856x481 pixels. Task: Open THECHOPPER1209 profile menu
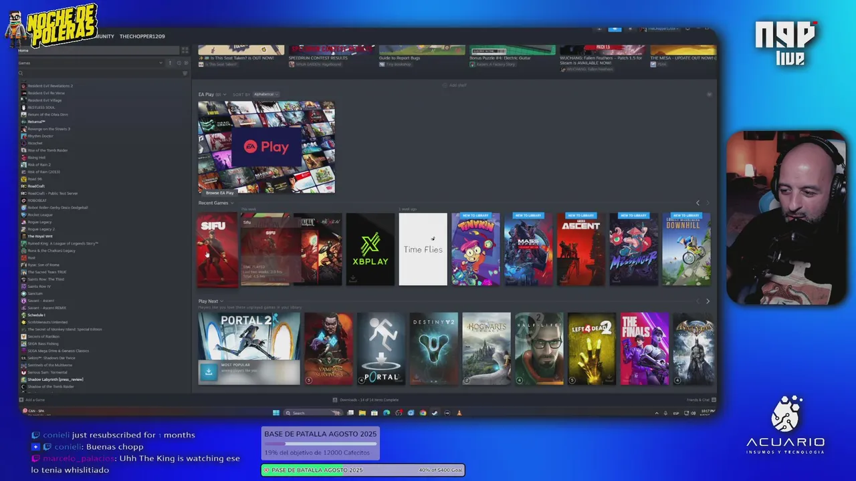pyautogui.click(x=142, y=36)
